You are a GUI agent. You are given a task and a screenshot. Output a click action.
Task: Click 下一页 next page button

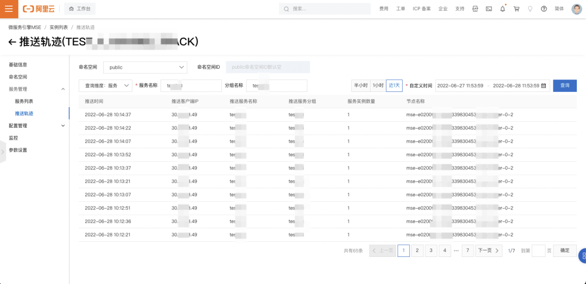pos(488,251)
